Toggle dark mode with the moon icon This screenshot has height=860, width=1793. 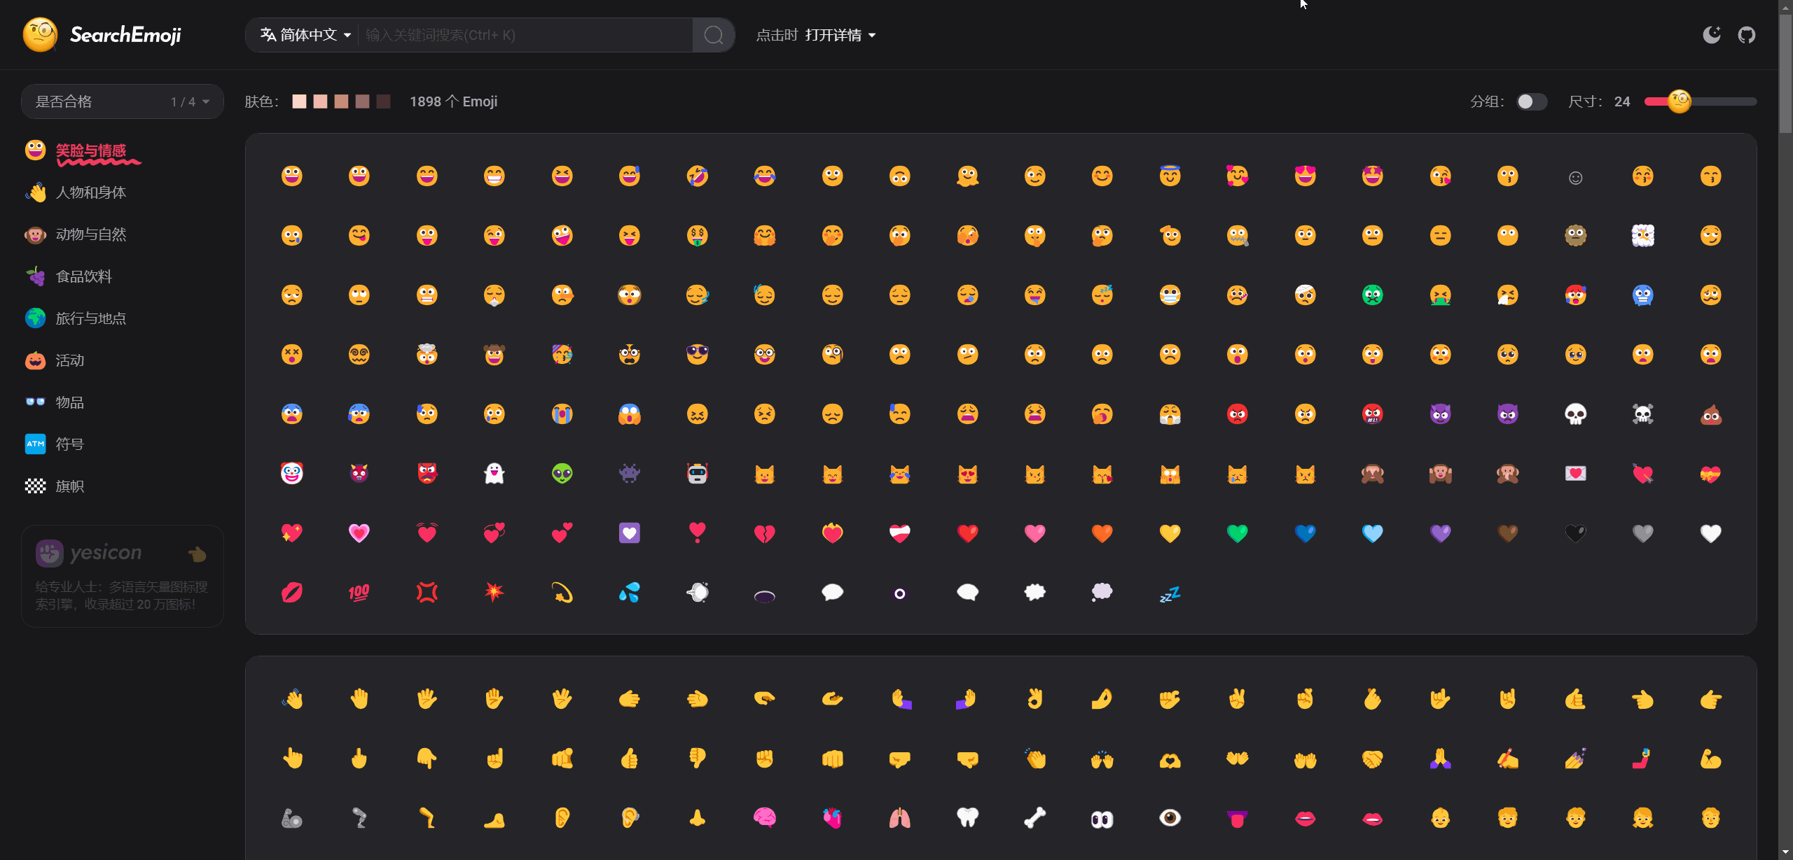pyautogui.click(x=1712, y=34)
